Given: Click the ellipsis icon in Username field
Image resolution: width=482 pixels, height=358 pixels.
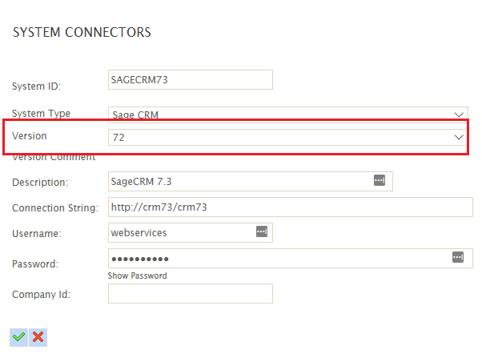Looking at the screenshot, I should point(262,231).
